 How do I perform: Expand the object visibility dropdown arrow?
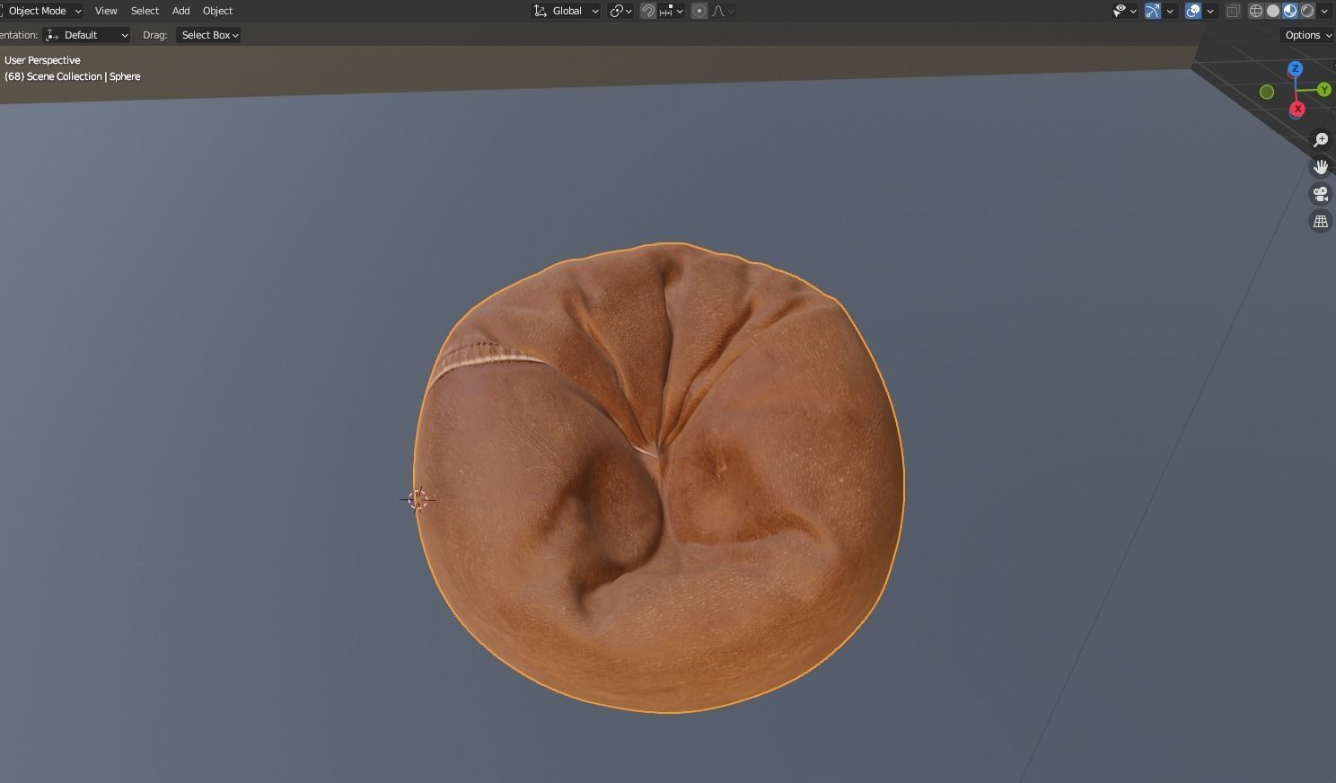1133,11
